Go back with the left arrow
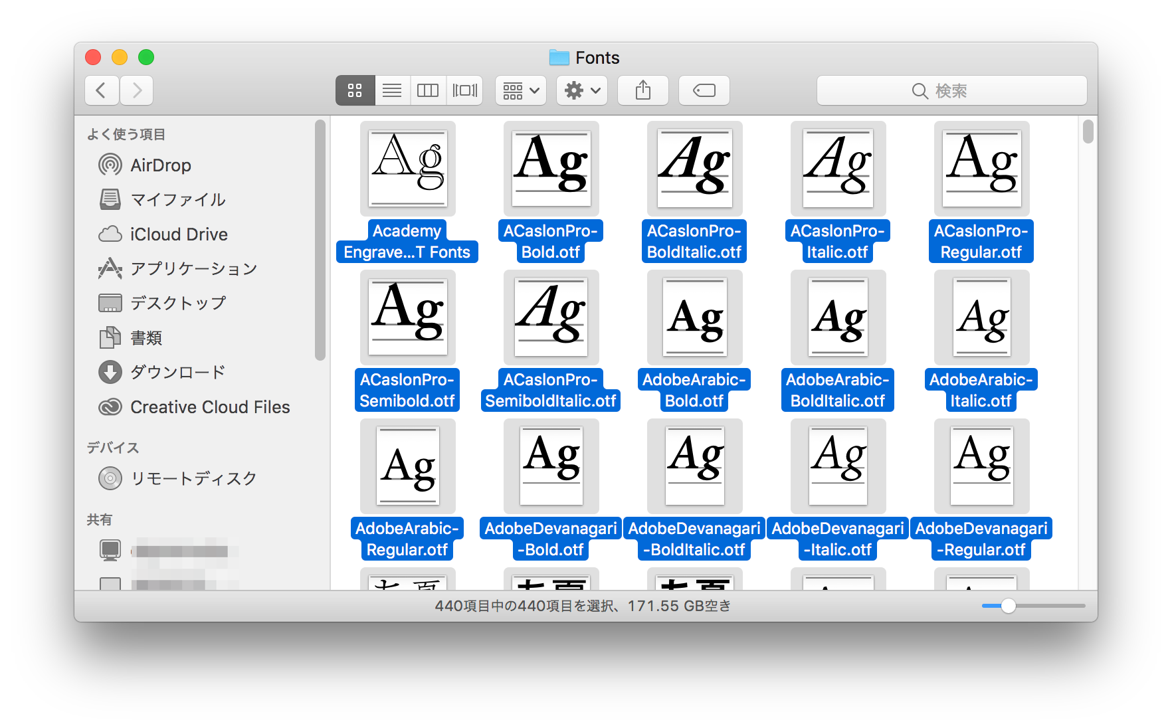This screenshot has width=1172, height=728. coord(102,90)
